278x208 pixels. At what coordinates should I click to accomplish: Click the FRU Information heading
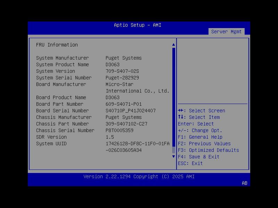(57, 45)
